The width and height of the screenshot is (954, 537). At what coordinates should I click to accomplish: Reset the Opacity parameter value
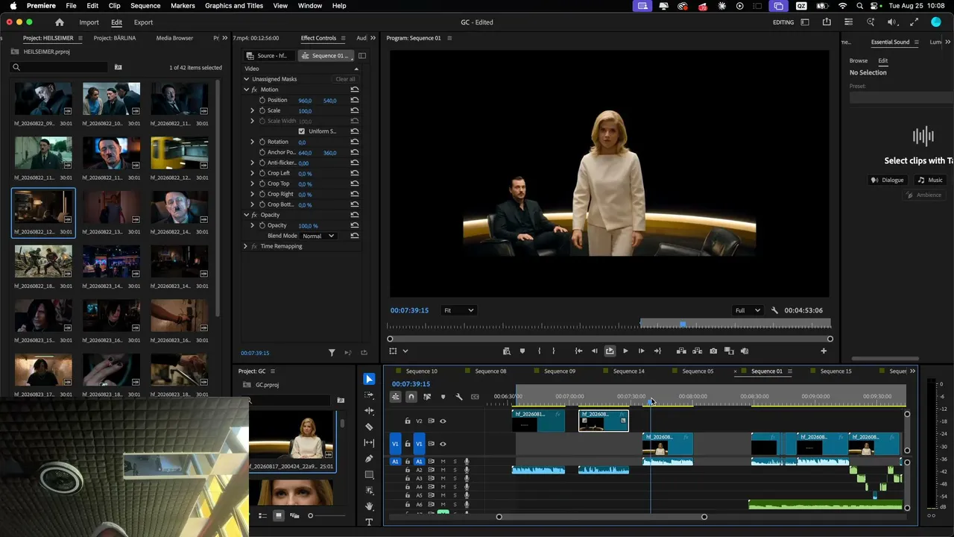[x=355, y=225]
